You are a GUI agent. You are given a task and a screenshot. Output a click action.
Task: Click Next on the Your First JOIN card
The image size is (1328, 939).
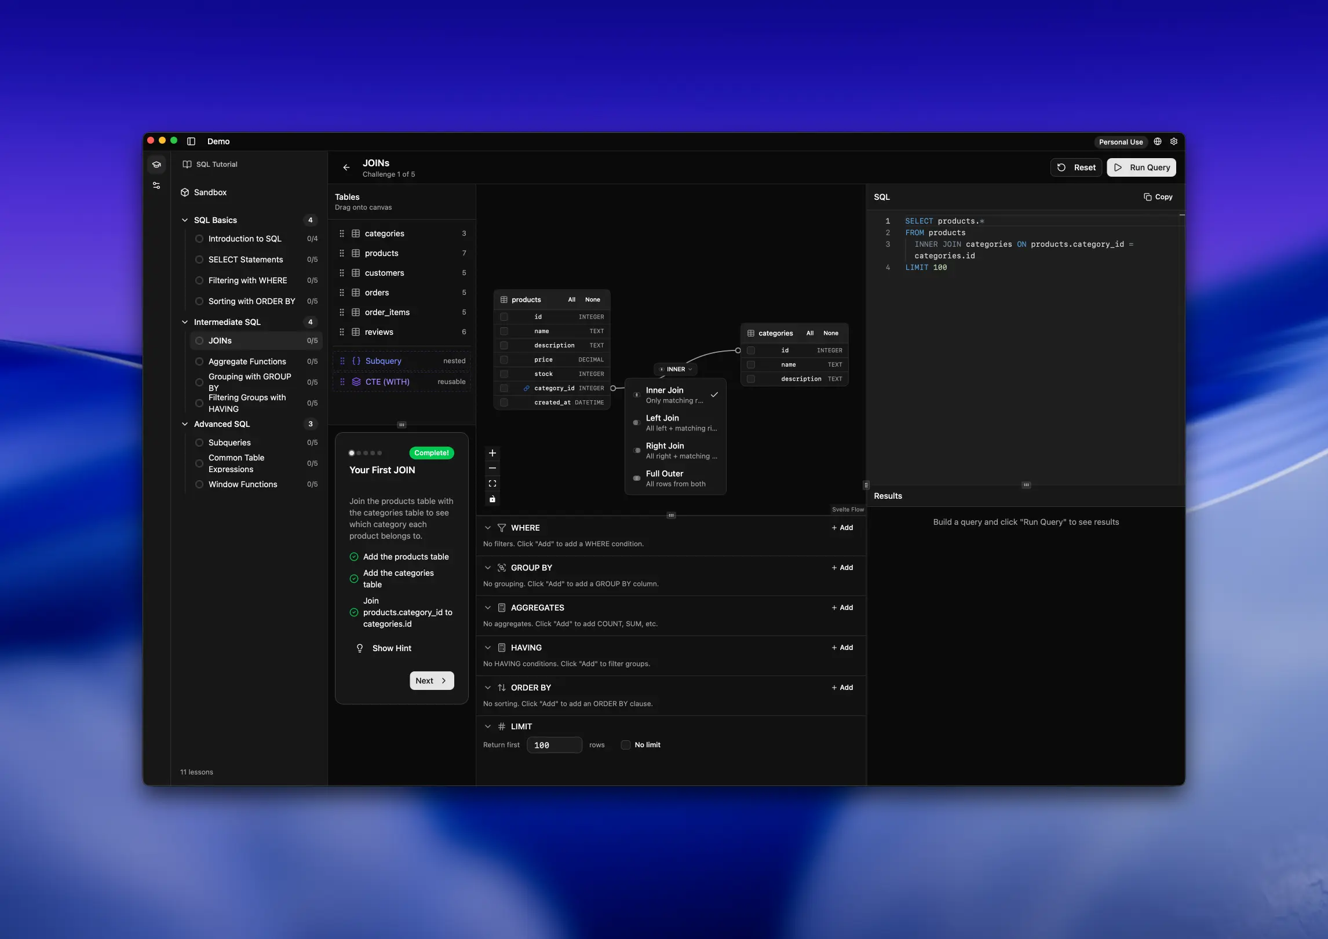431,681
